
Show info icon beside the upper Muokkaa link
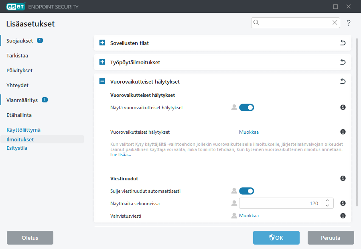[x=343, y=132]
